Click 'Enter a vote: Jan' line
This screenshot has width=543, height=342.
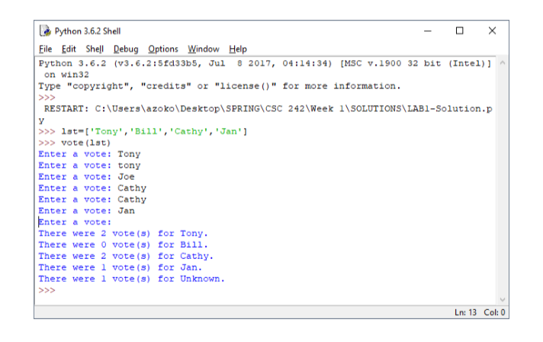pyautogui.click(x=87, y=211)
